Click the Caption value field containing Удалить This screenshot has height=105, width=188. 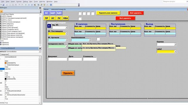pos(21,69)
